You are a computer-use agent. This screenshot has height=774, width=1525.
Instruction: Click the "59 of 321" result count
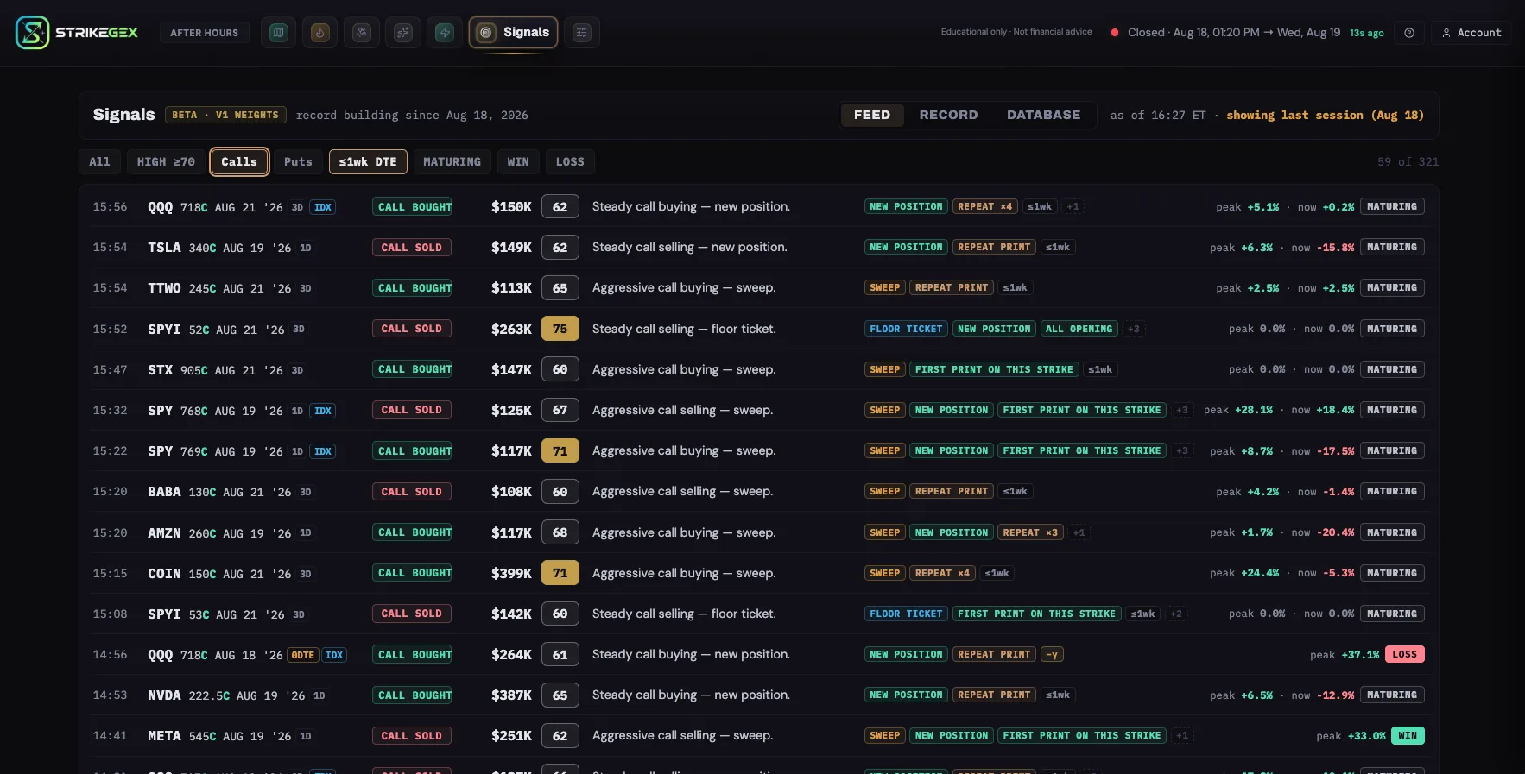coord(1408,161)
